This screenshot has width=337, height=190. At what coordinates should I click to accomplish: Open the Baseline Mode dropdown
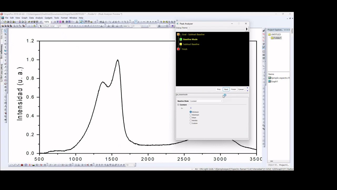(206, 101)
